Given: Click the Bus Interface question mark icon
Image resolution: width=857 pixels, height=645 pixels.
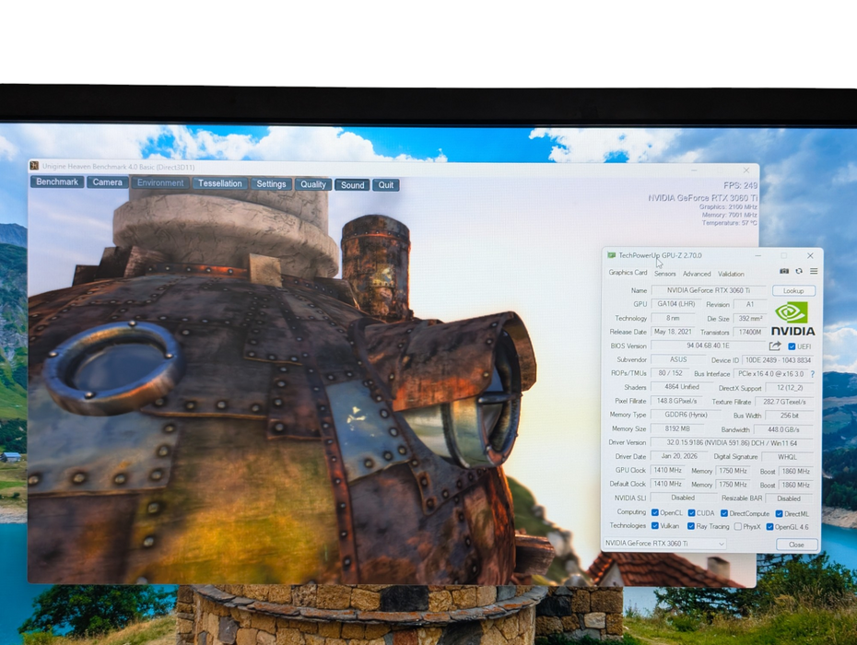Looking at the screenshot, I should [x=813, y=374].
